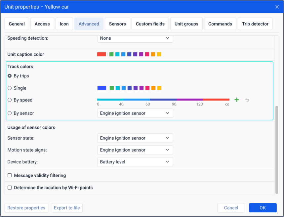Image resolution: width=284 pixels, height=217 pixels.
Task: Switch to the Sensors tab
Action: 117,24
